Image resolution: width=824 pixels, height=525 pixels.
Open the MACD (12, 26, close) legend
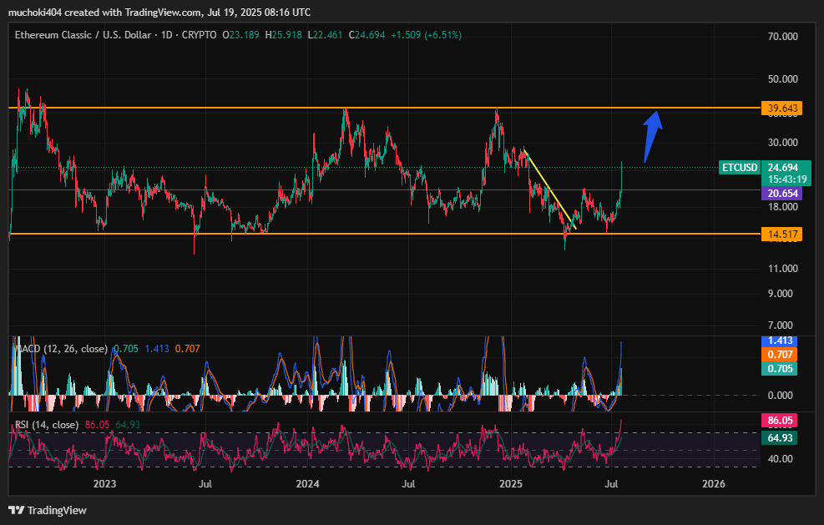tap(60, 348)
